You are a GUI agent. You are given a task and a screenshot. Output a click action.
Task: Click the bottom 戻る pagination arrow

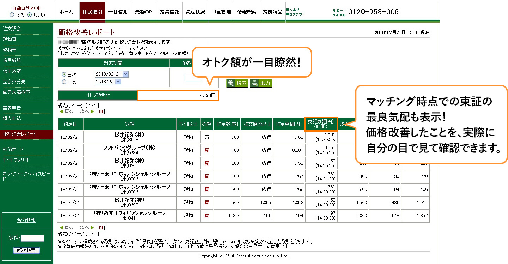pyautogui.click(x=66, y=228)
